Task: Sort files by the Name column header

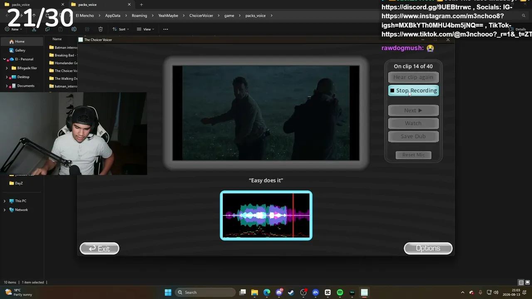Action: pos(57,39)
